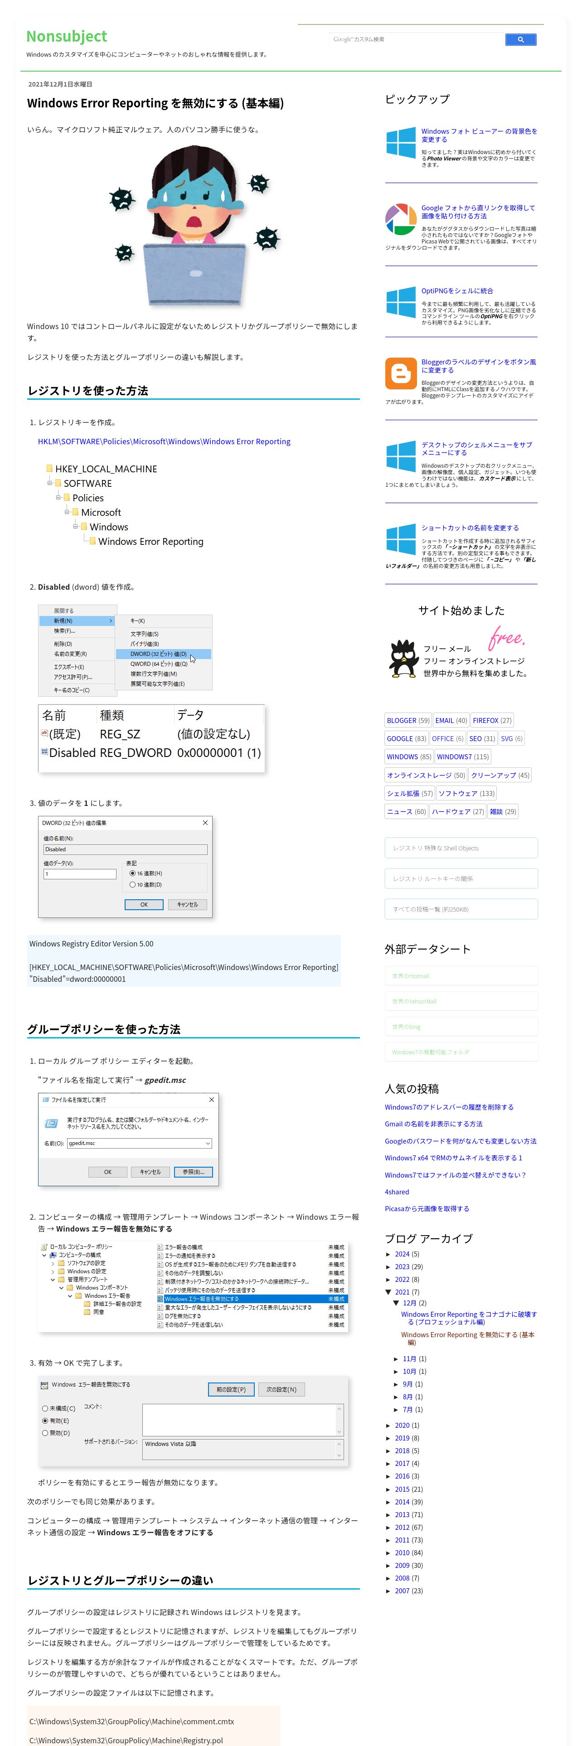This screenshot has height=1746, width=582.
Task: Select the ハードウェア label tag
Action: click(458, 811)
